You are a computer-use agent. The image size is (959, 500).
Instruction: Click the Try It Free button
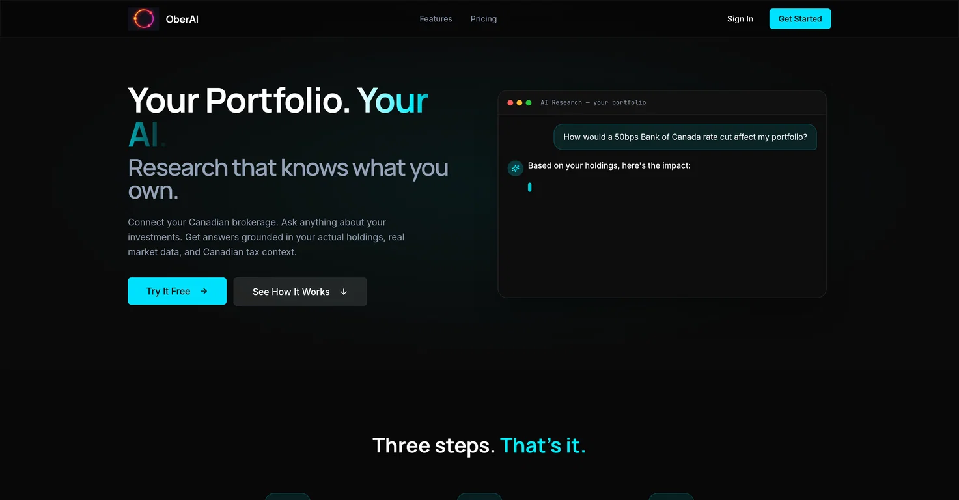click(x=177, y=291)
